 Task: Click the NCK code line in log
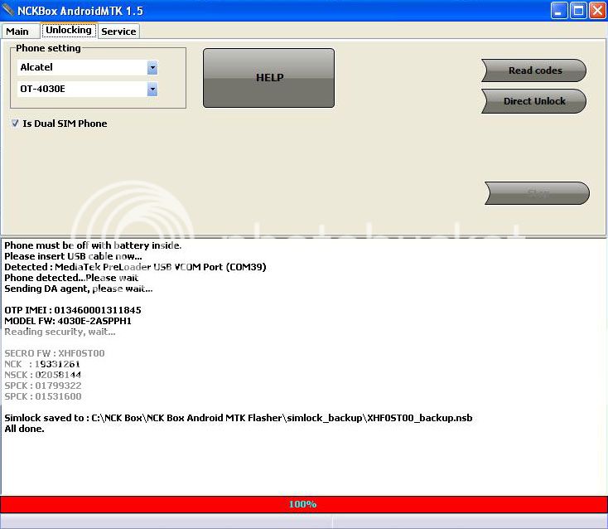[x=43, y=364]
